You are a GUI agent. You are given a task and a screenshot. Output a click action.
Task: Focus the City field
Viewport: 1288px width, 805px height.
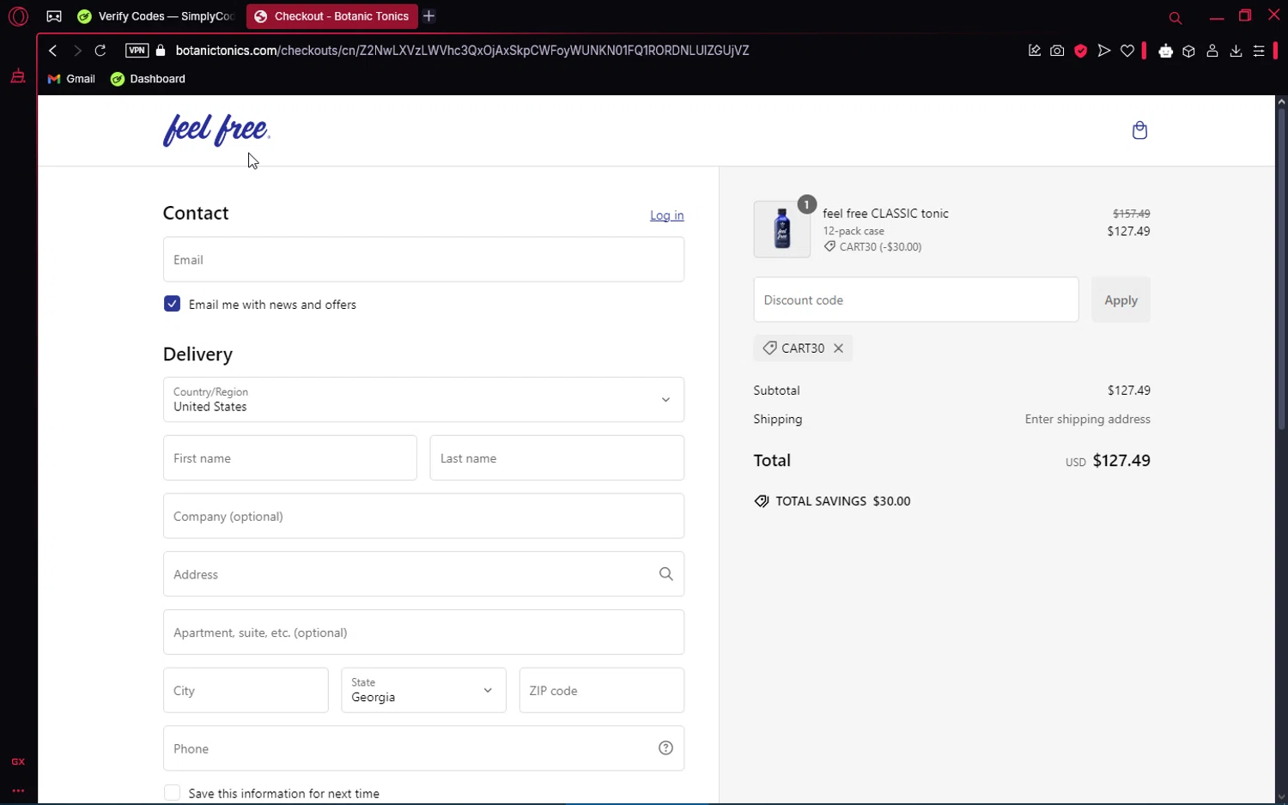click(x=246, y=690)
